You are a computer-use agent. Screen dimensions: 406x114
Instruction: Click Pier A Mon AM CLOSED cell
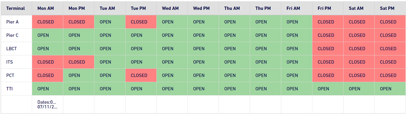click(x=48, y=22)
